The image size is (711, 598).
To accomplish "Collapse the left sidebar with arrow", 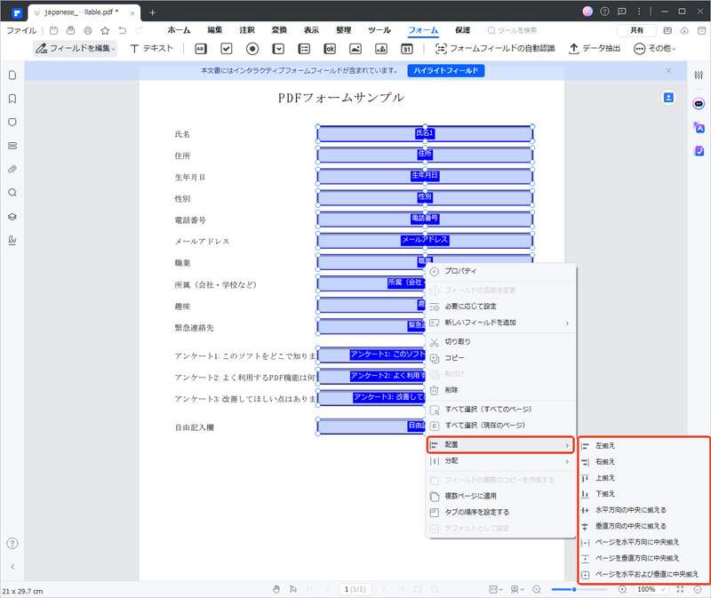I will [12, 567].
